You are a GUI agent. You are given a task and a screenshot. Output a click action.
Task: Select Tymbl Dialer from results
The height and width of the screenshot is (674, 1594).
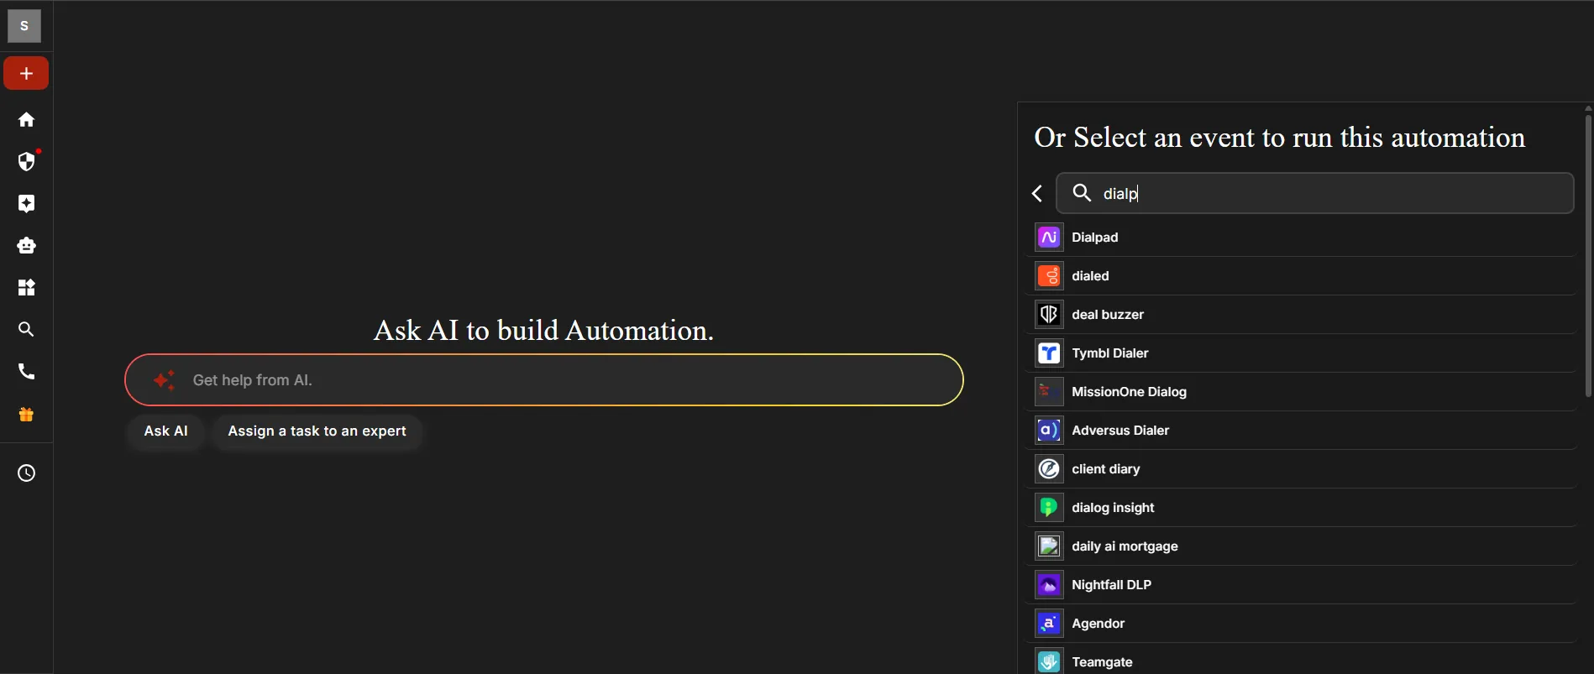click(1109, 353)
